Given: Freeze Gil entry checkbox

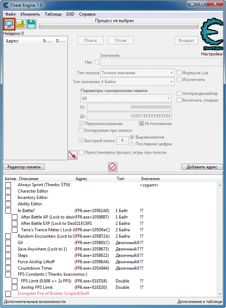Looking at the screenshot, I should [x=8, y=243].
